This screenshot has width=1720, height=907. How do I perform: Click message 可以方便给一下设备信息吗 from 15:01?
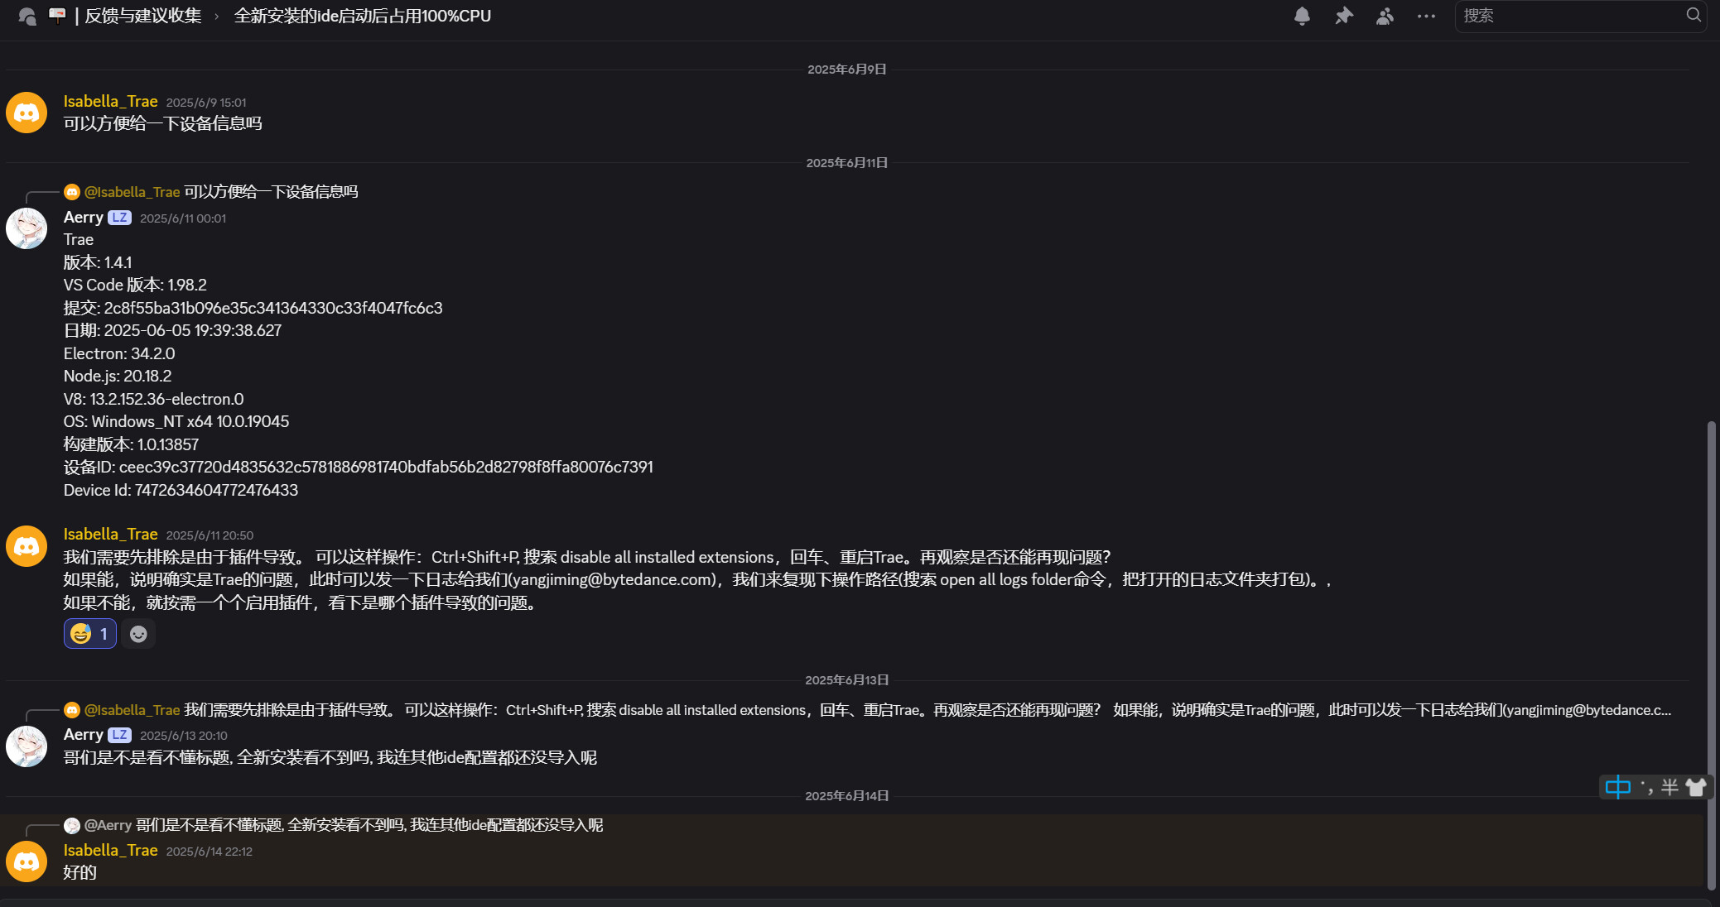point(163,123)
